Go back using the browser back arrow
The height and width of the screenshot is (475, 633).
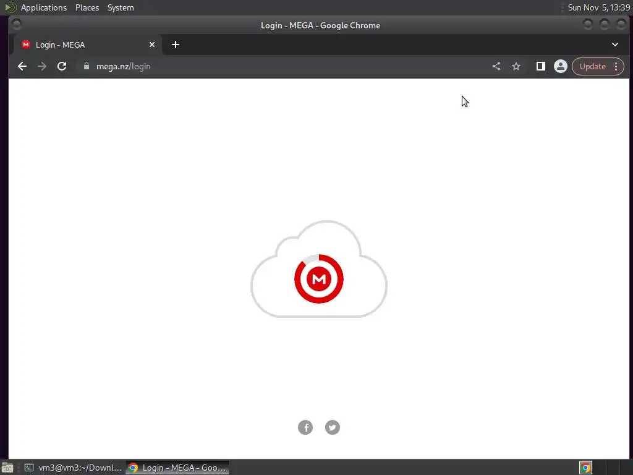[x=22, y=66]
